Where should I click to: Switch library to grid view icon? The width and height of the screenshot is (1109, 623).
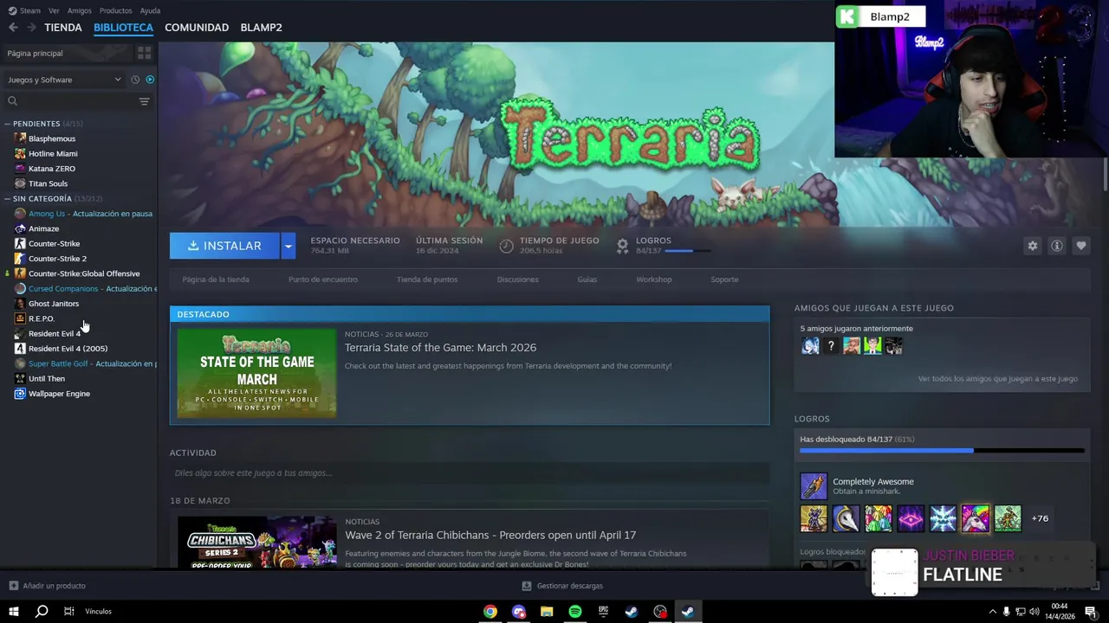coord(144,53)
